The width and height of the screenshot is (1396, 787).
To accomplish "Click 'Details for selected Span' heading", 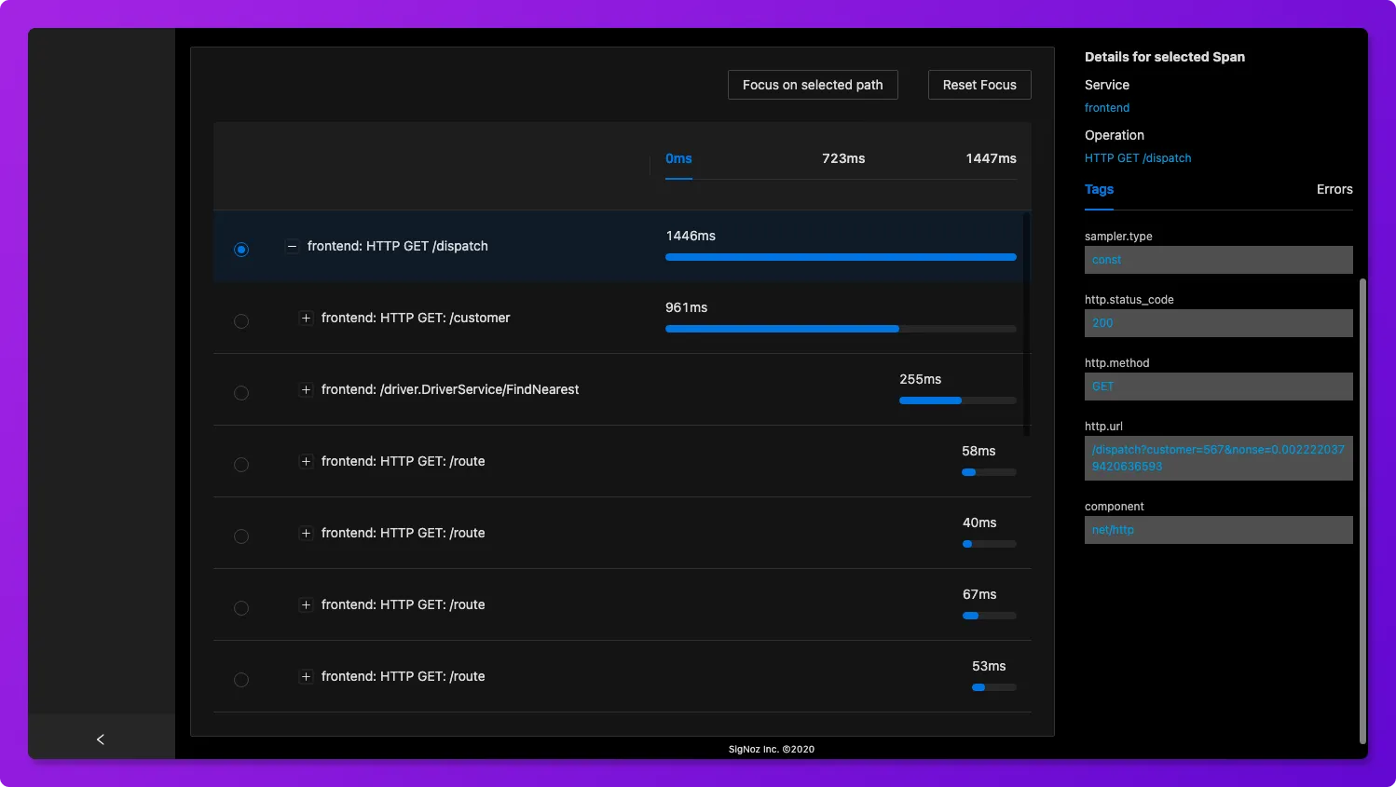I will [x=1165, y=58].
